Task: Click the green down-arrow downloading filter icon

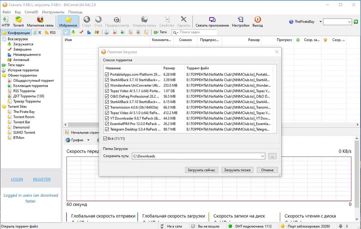Action: 73,32
